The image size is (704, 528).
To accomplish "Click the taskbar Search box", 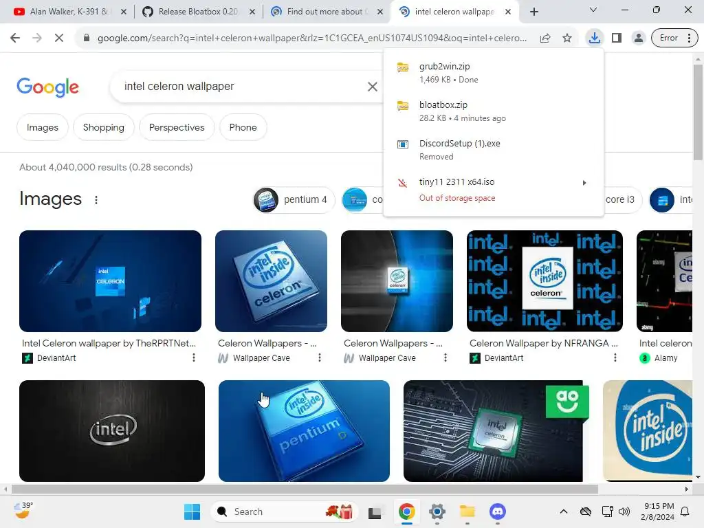I will pos(284,511).
